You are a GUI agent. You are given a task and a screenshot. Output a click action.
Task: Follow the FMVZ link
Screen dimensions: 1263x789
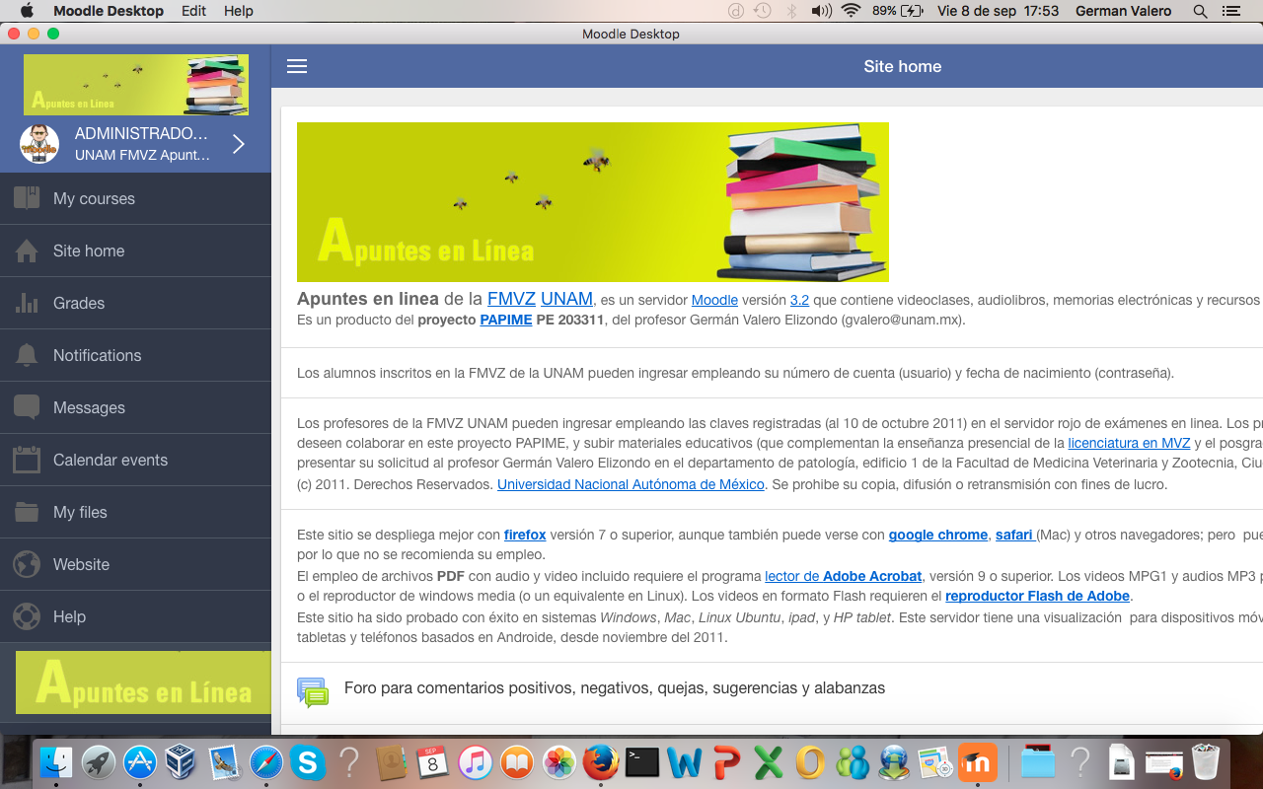coord(511,299)
